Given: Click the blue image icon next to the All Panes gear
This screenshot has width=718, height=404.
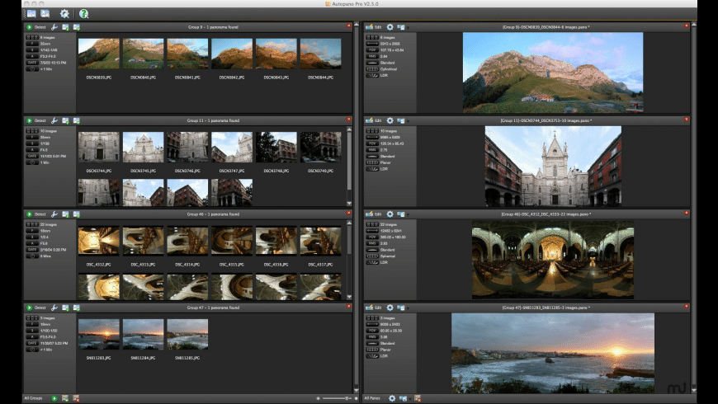Looking at the screenshot, I should tap(403, 398).
